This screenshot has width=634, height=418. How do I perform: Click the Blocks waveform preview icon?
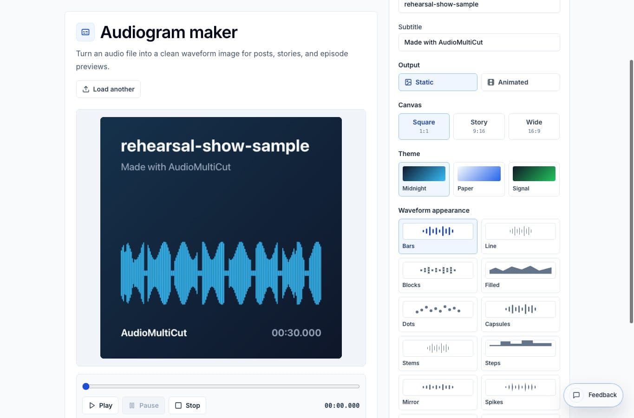[x=438, y=270]
